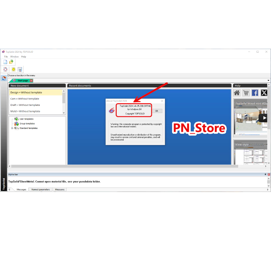Select Cam = Without template
Viewport: 271px width, 271px height.
(35, 99)
